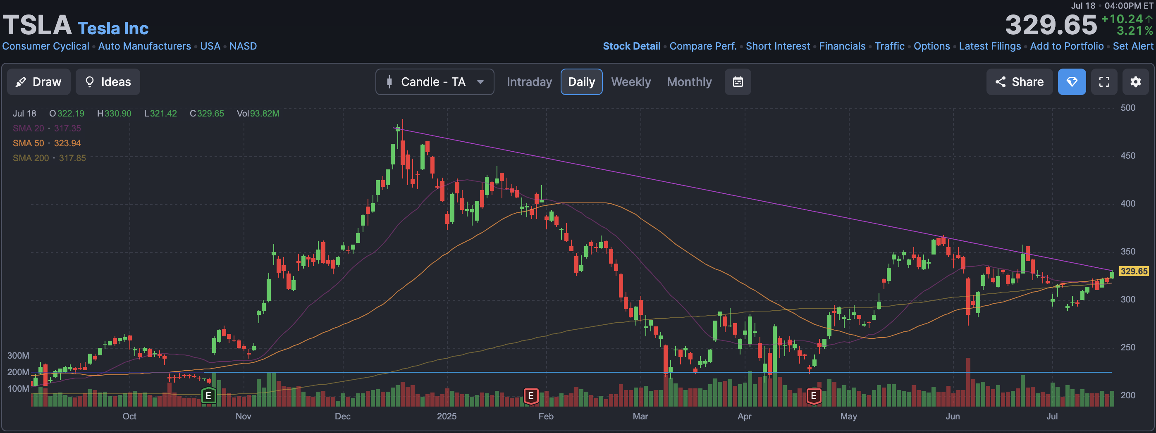Open Options page
Screen dimensions: 1156x433
coord(931,46)
